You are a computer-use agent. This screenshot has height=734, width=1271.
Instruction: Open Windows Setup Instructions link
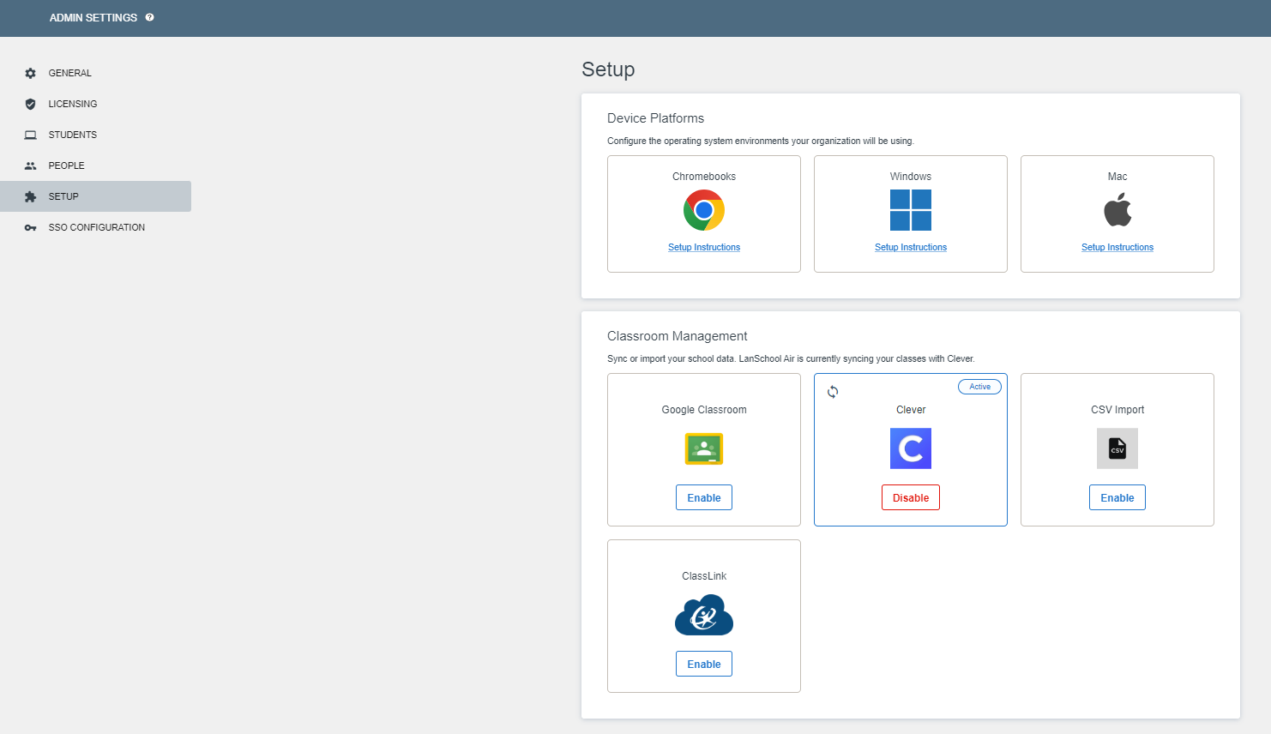click(911, 247)
